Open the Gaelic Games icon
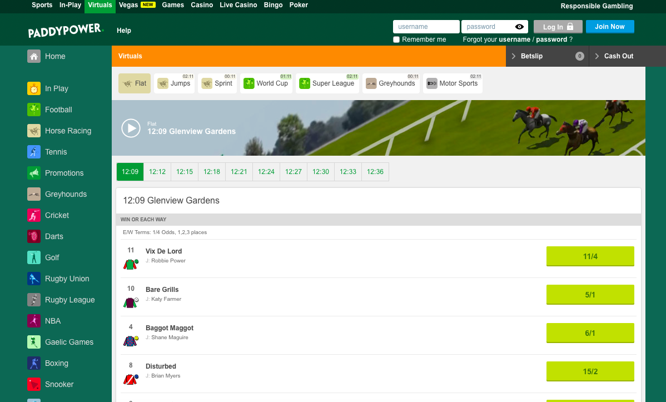The height and width of the screenshot is (402, 666). coord(34,342)
